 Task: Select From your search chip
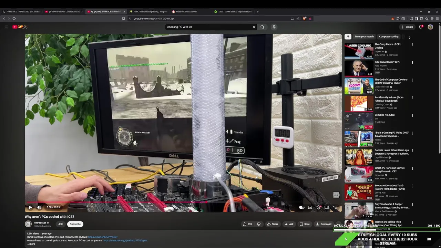(x=364, y=37)
